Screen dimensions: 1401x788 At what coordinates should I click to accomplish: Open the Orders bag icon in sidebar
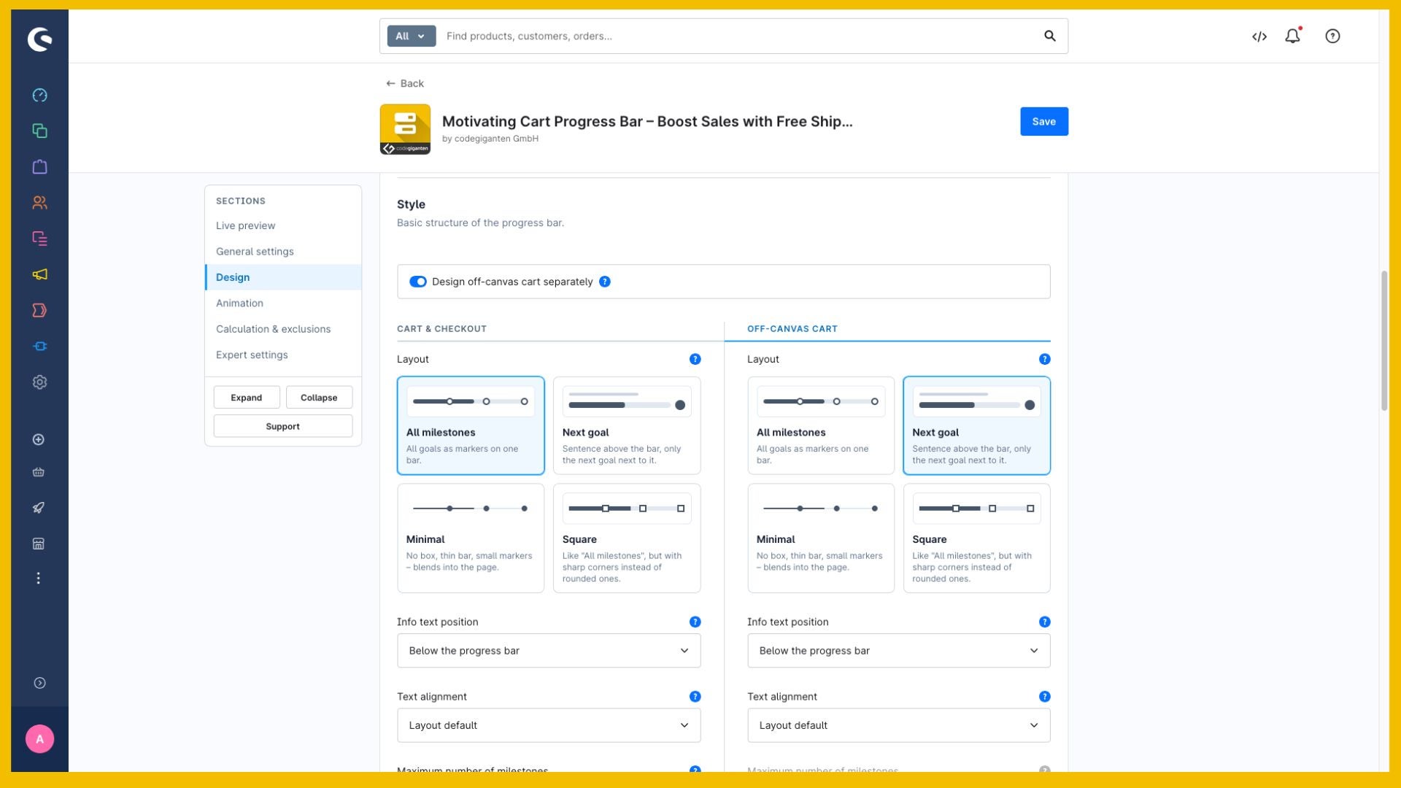(x=39, y=167)
